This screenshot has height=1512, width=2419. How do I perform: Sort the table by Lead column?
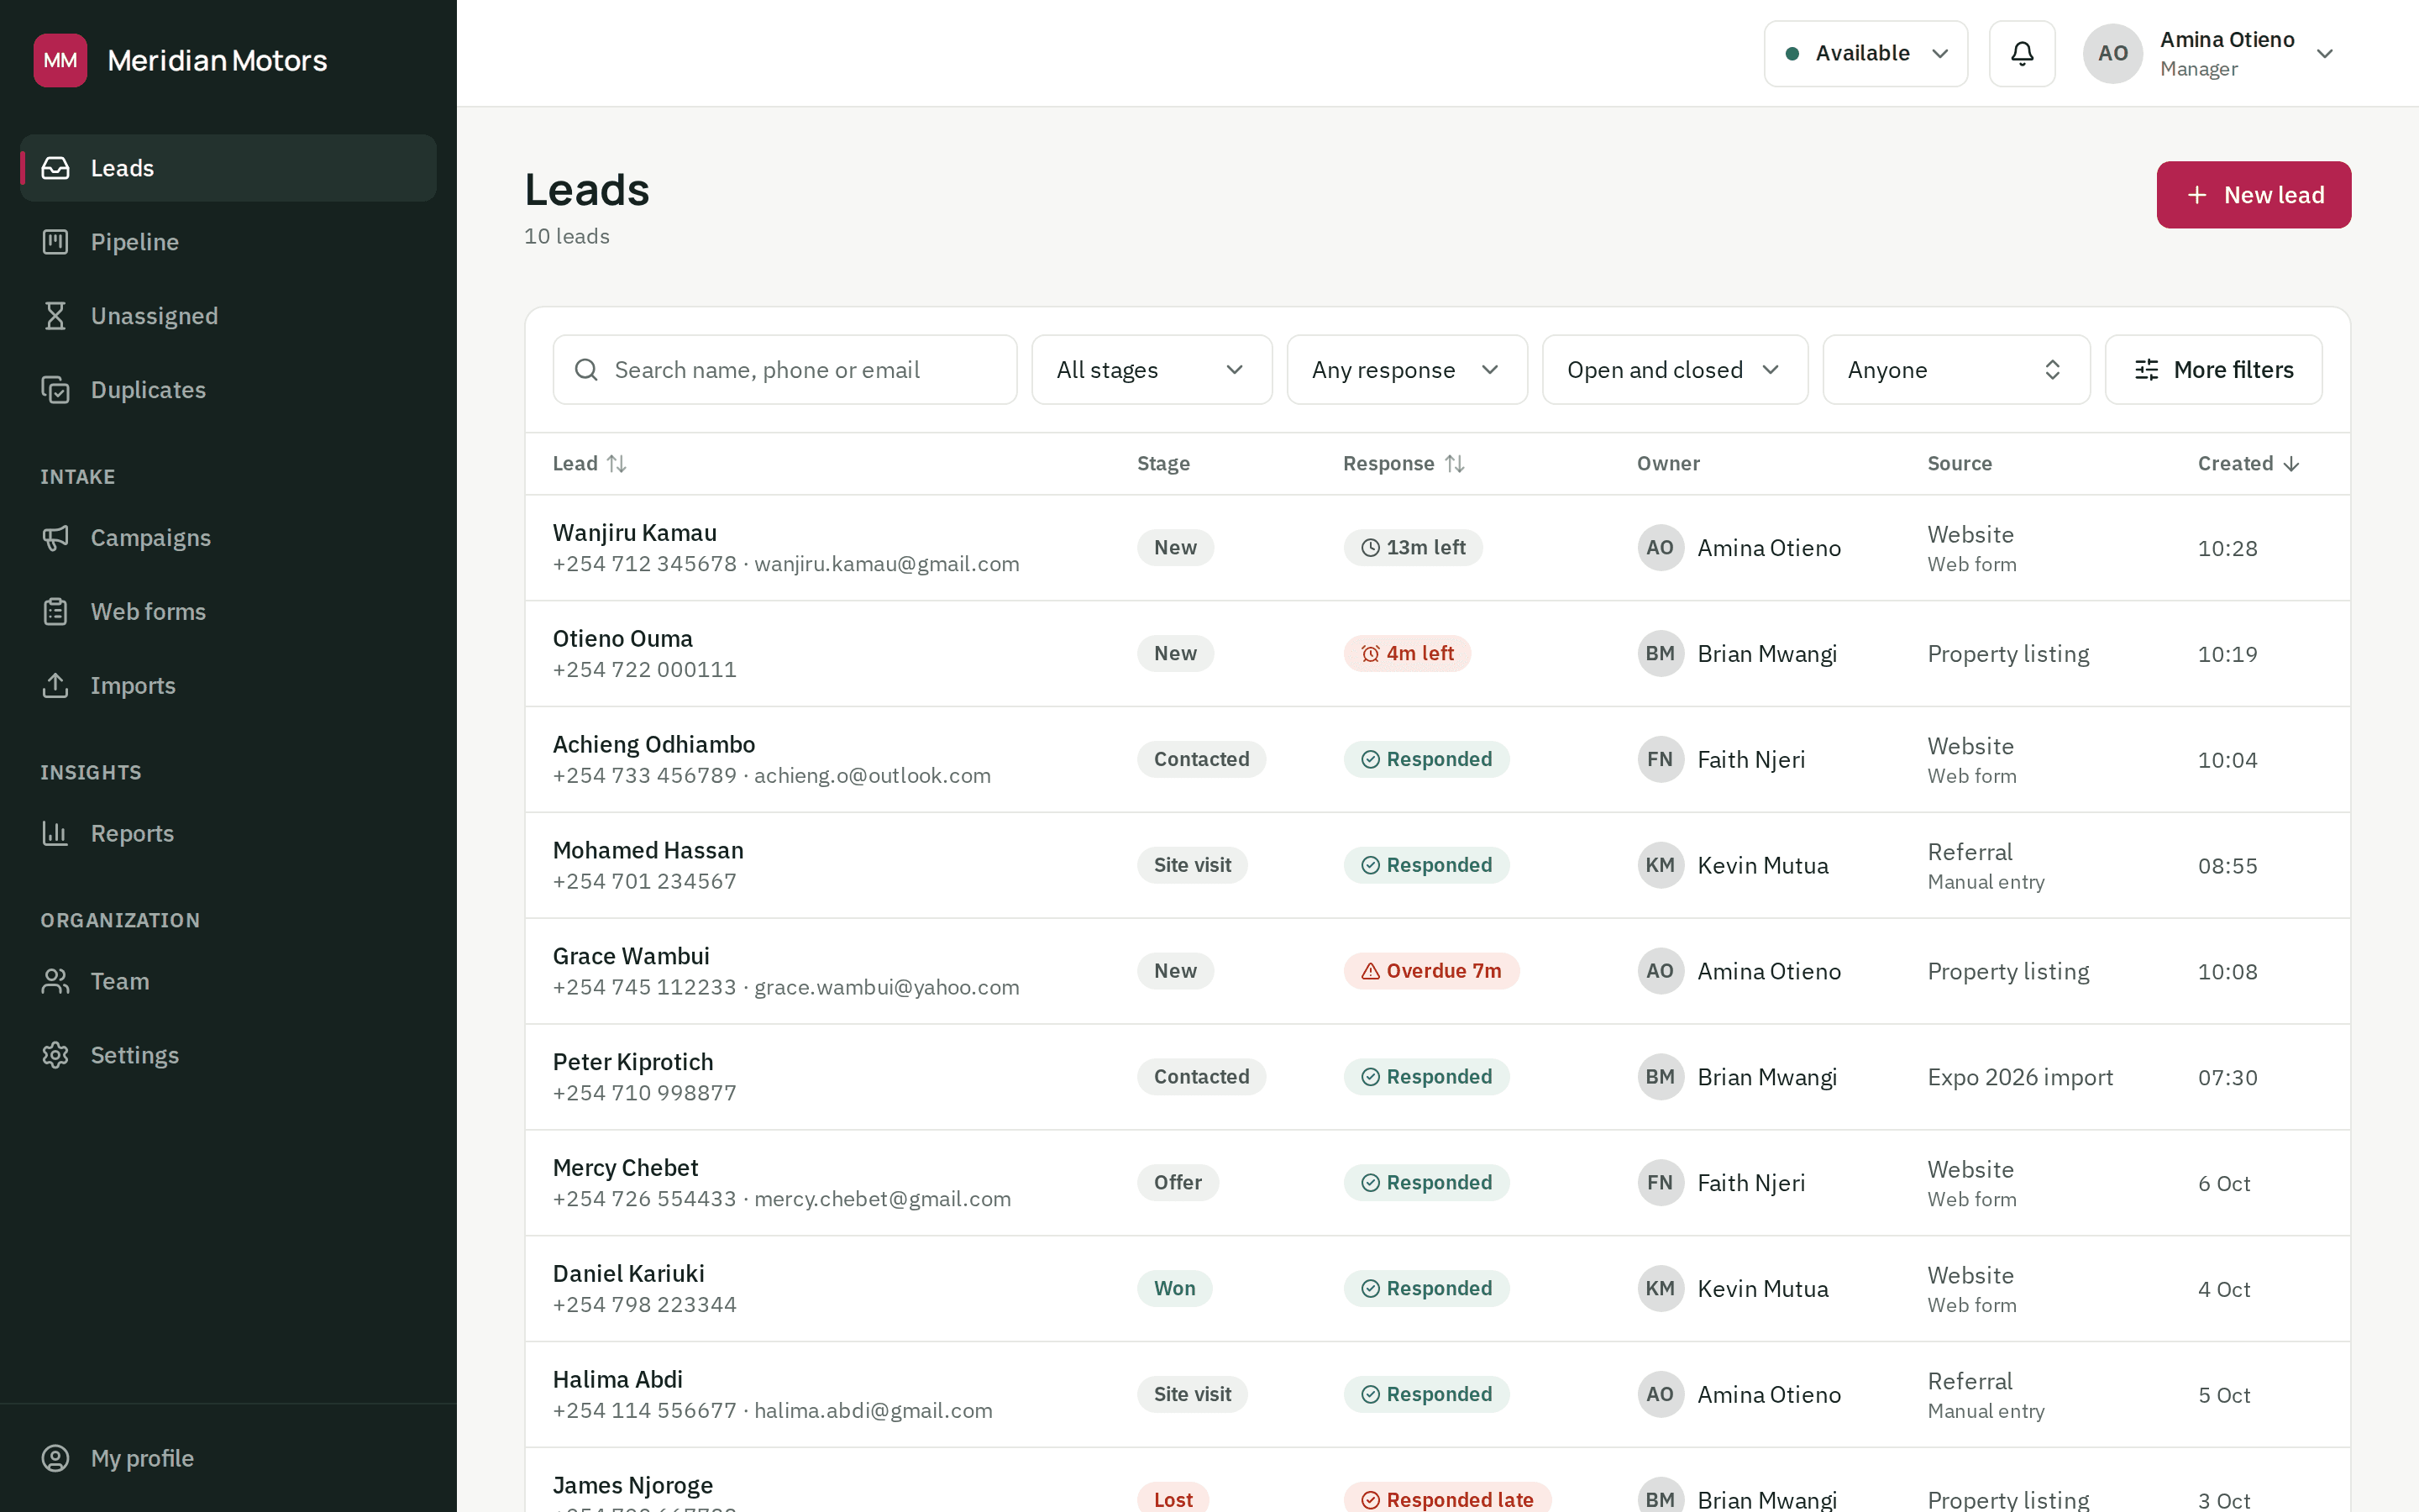point(590,464)
